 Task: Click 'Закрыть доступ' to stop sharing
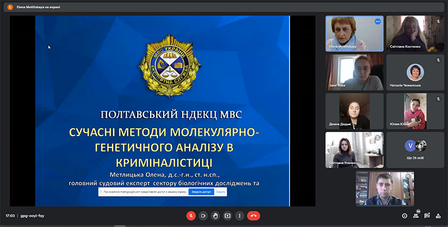click(x=201, y=192)
